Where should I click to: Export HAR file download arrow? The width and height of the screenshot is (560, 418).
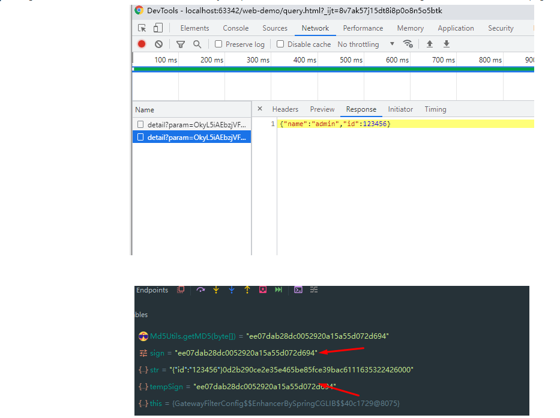[x=447, y=44]
